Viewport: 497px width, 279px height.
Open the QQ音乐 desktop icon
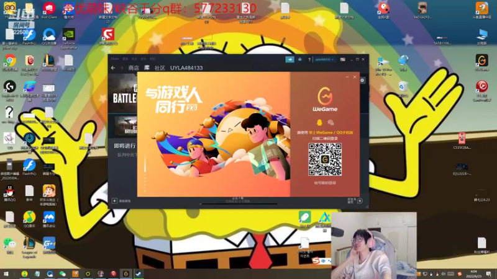coord(29,219)
